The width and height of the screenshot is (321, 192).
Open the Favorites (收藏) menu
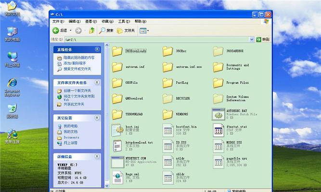(107, 22)
